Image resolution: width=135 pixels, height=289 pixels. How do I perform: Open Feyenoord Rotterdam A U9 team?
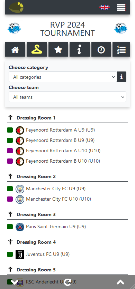[x=60, y=130]
